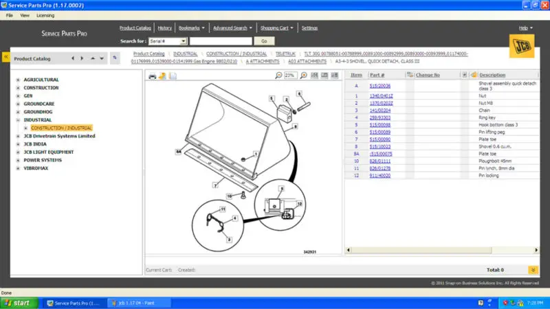550x309 pixels.
Task: Collapse the side panel with yellow double-chevron
Action: pos(6,57)
